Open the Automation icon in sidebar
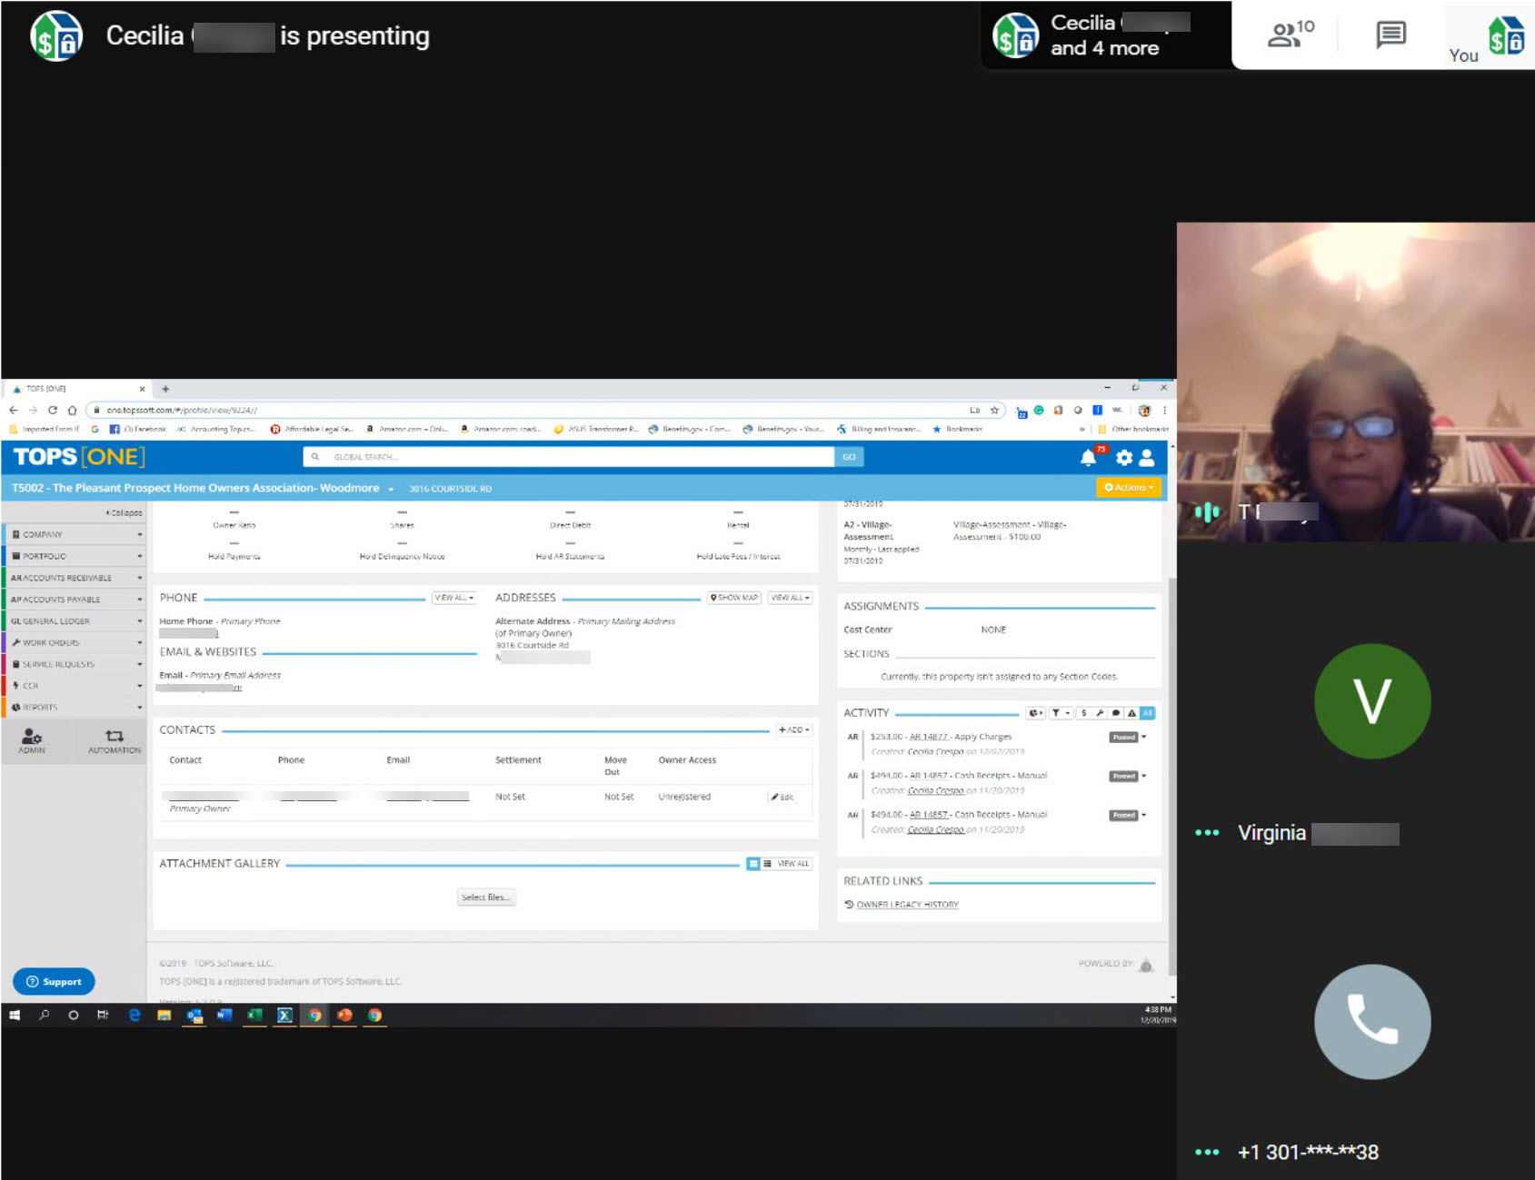The width and height of the screenshot is (1535, 1180). 115,740
